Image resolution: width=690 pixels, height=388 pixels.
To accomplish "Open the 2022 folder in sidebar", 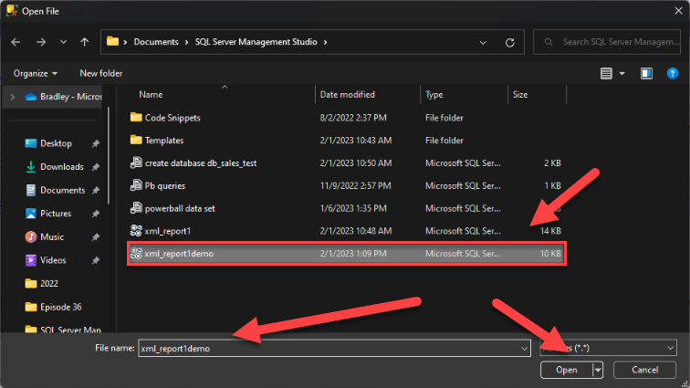I will click(x=49, y=284).
